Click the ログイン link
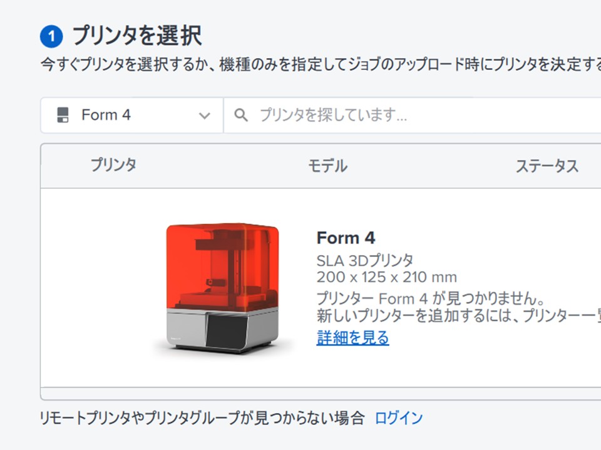 (x=399, y=418)
